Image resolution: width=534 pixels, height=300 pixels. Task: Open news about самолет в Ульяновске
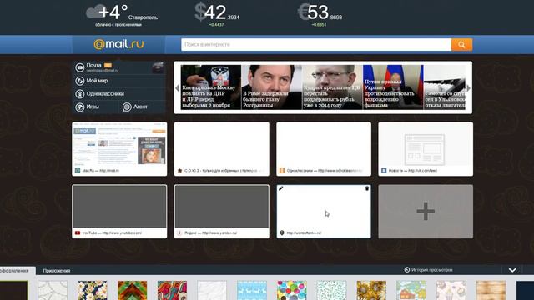click(445, 87)
